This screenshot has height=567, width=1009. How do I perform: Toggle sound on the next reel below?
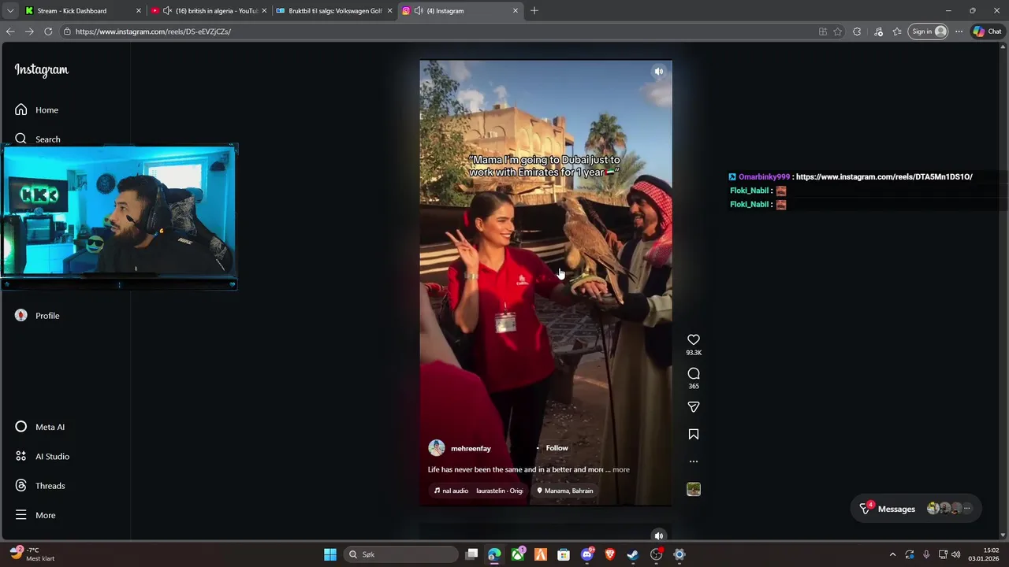click(x=659, y=535)
